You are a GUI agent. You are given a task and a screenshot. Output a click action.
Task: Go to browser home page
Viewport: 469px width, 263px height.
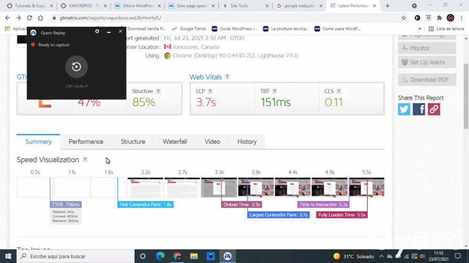tap(40, 18)
